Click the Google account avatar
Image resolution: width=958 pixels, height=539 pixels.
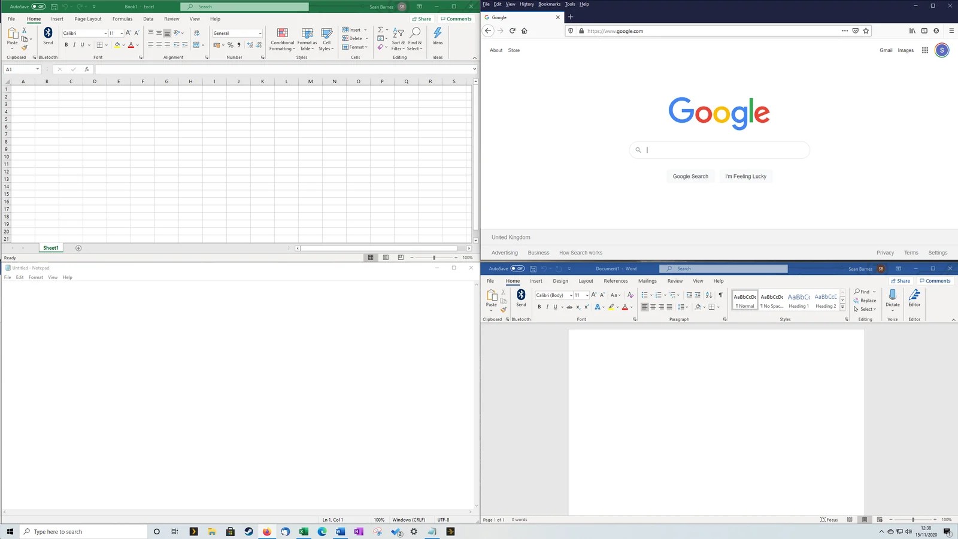pos(942,50)
